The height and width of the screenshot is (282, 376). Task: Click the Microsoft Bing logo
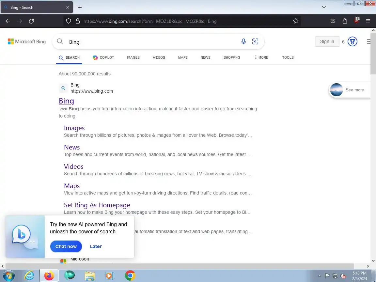(x=27, y=41)
